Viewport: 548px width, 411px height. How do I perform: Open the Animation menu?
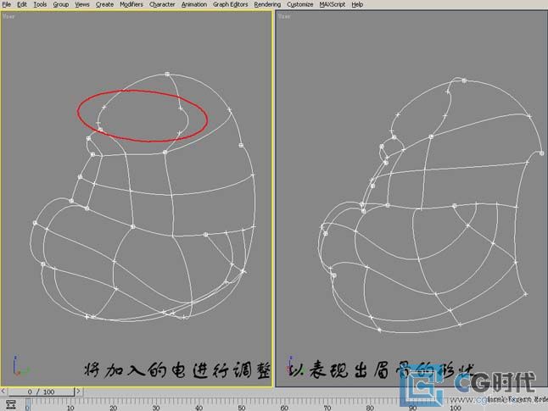194,4
